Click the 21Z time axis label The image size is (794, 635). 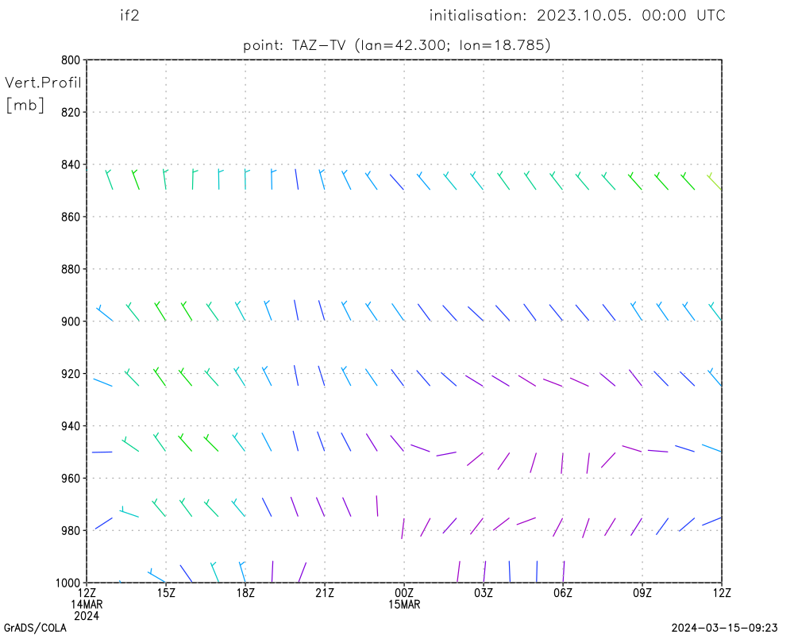pos(325,592)
